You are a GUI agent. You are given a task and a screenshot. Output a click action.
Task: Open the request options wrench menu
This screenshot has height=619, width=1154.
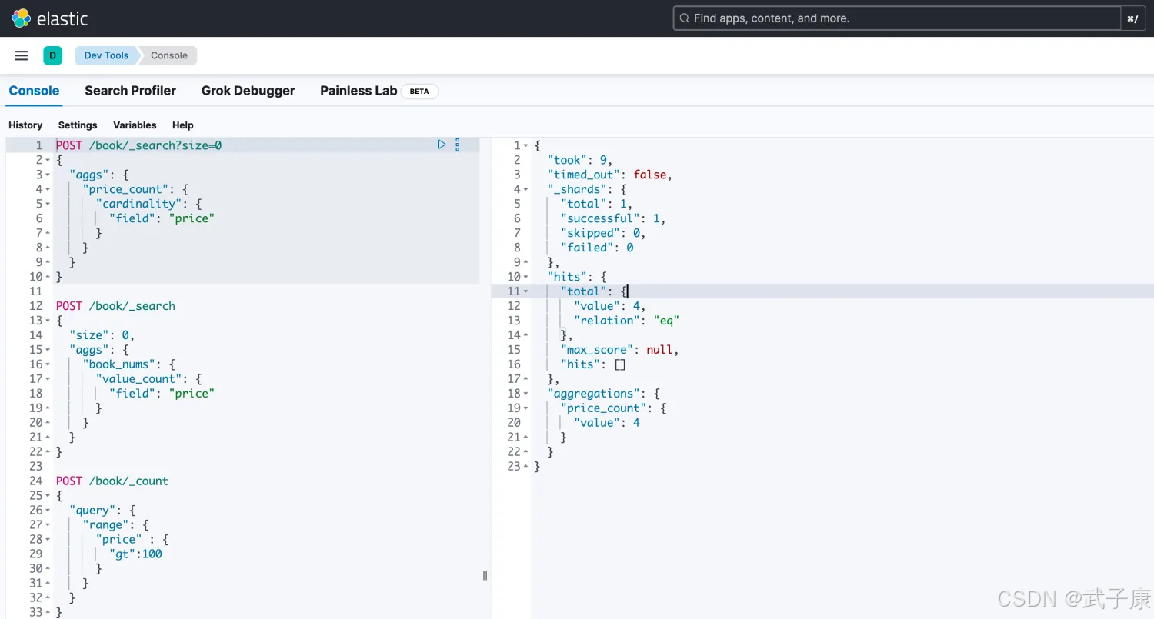tap(457, 145)
